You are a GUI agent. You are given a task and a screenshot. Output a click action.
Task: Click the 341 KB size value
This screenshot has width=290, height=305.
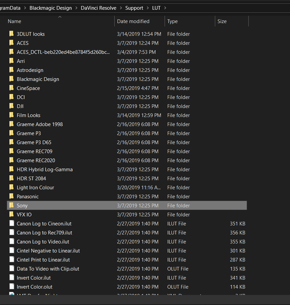click(x=238, y=278)
